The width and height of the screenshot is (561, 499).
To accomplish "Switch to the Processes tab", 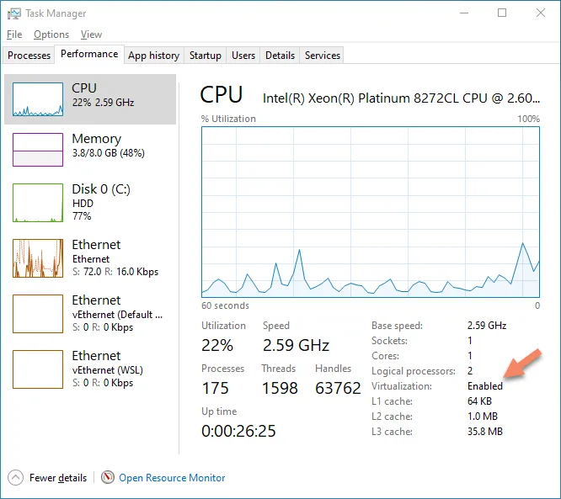I will coord(29,56).
